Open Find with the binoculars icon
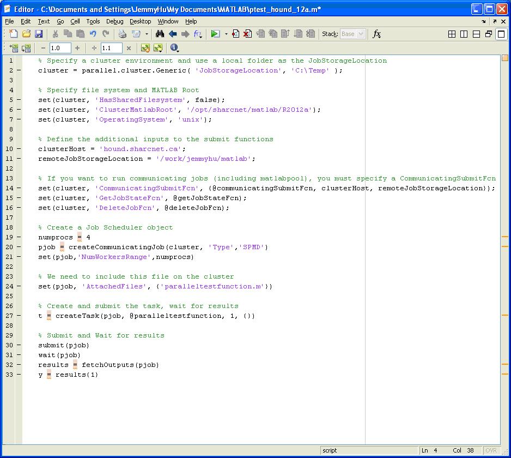Screen dimensions: 511x458 click(160, 34)
